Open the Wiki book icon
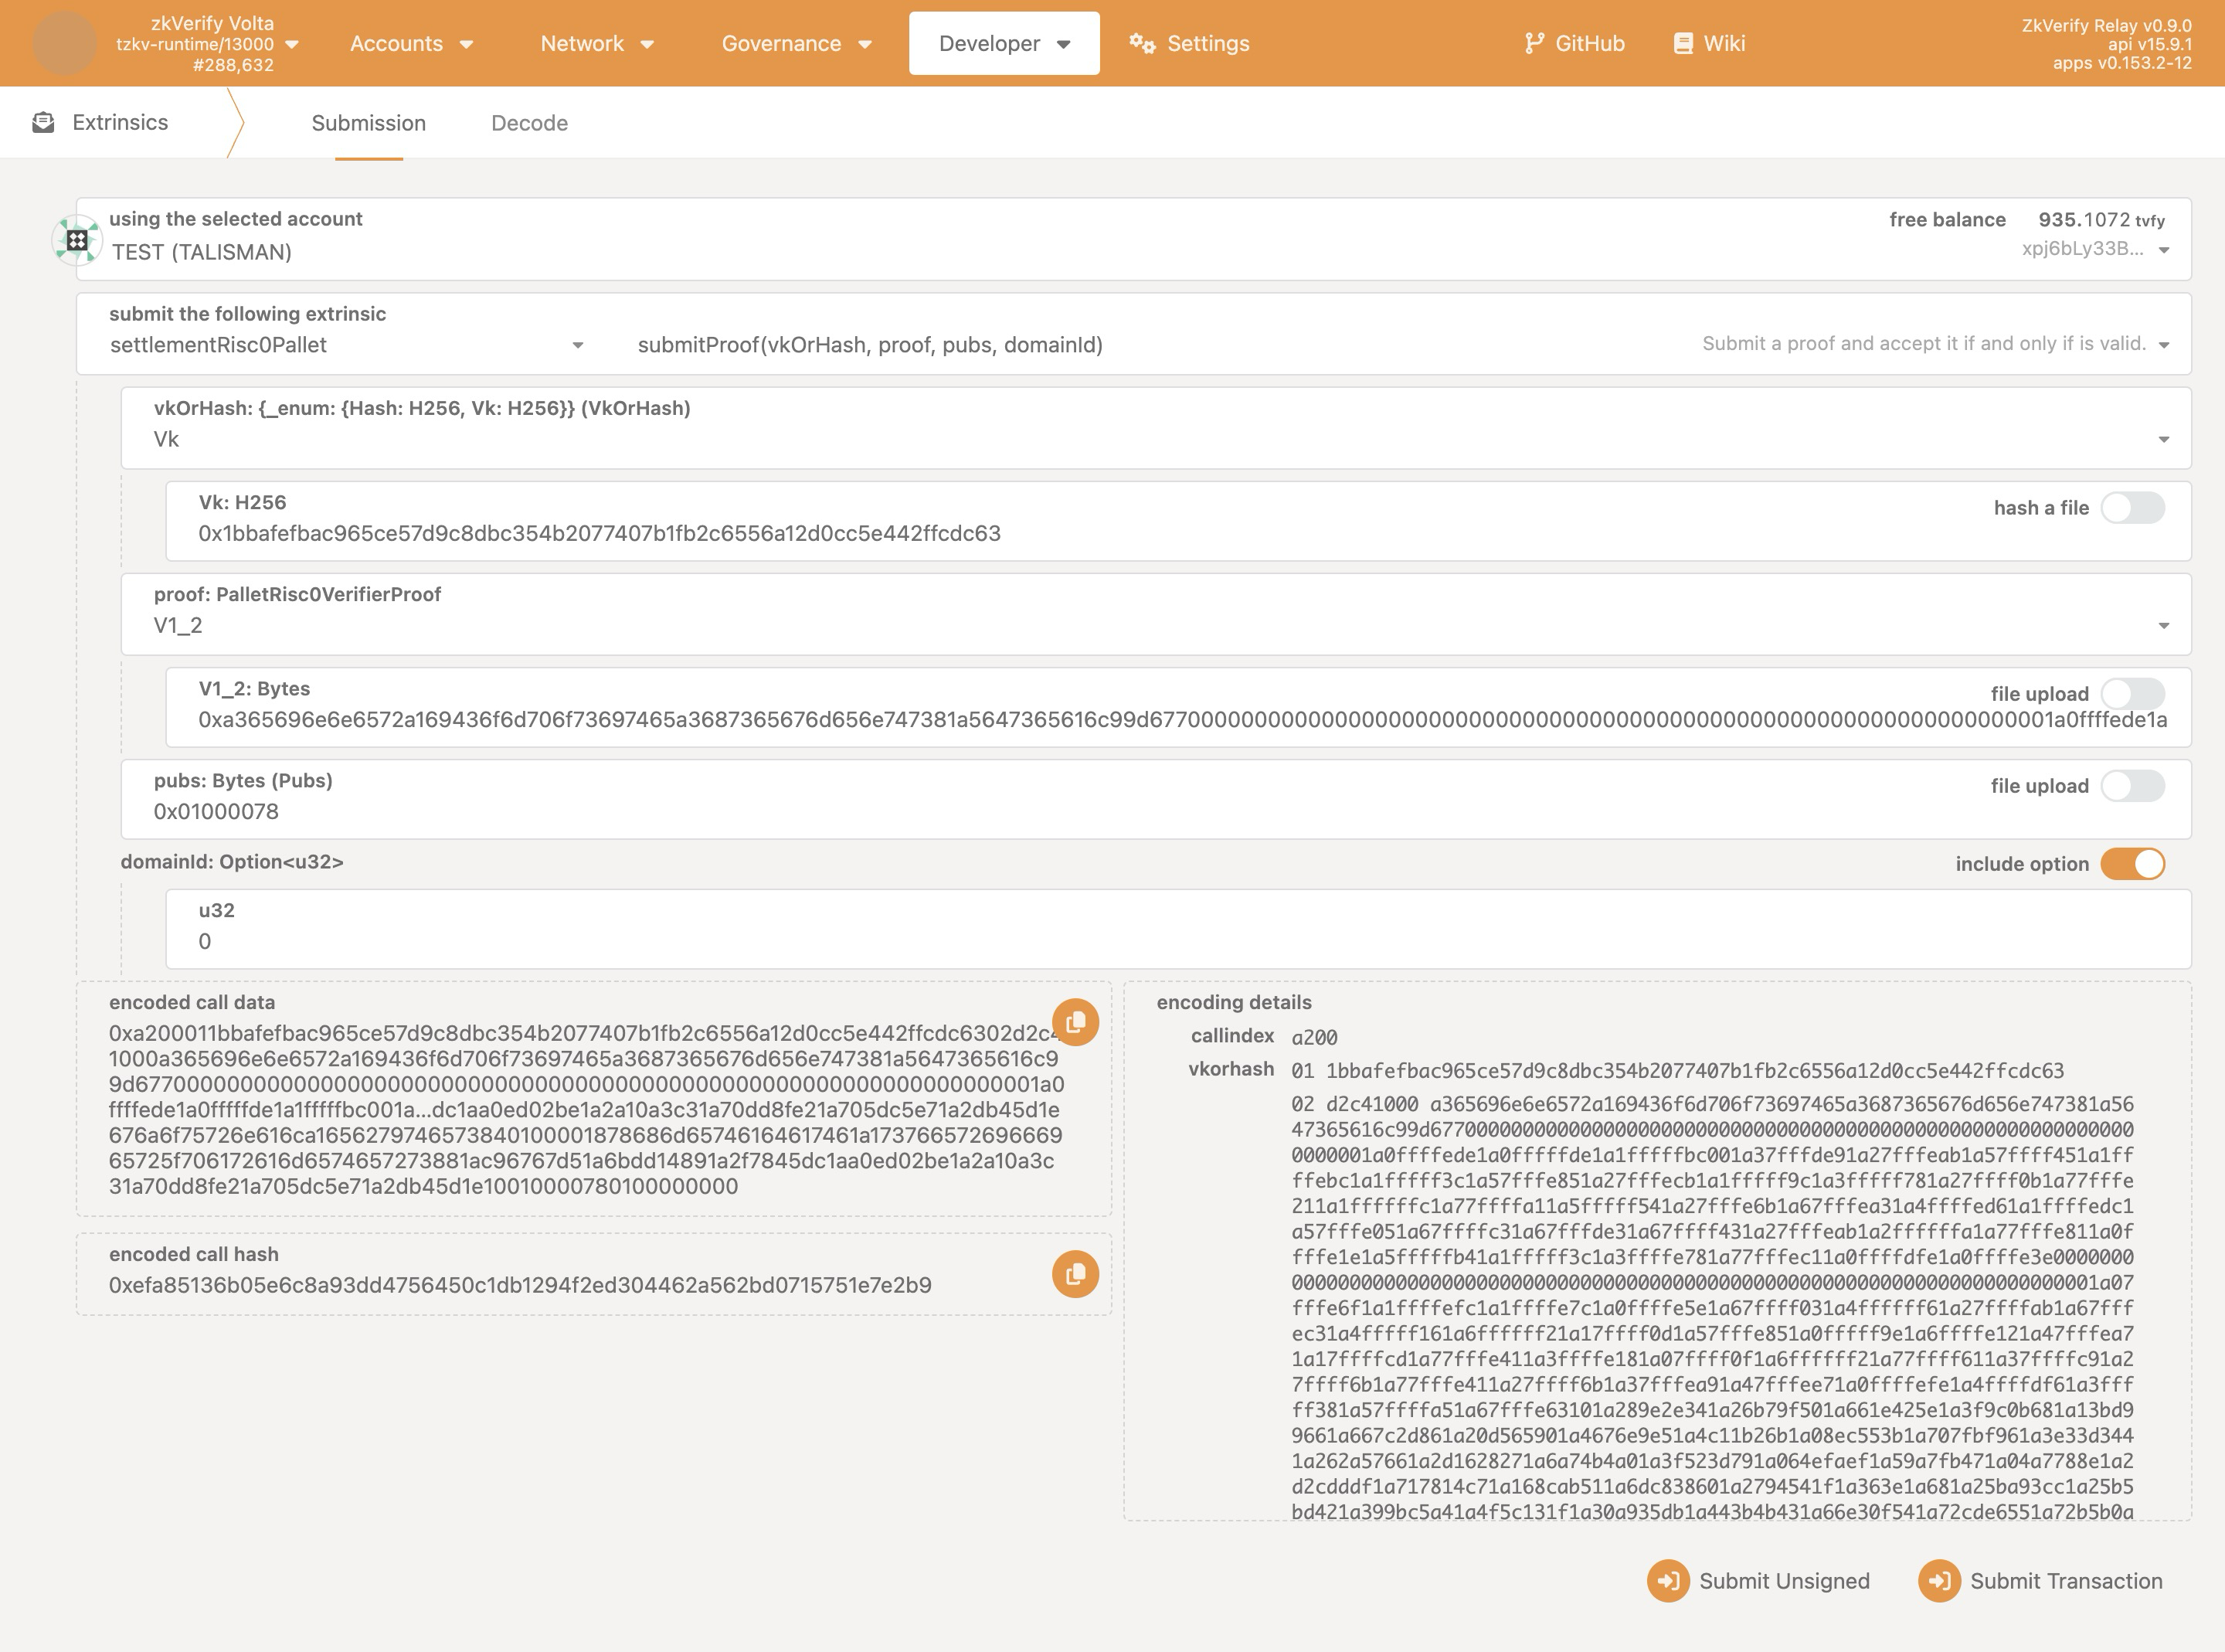The image size is (2225, 1652). click(1683, 43)
